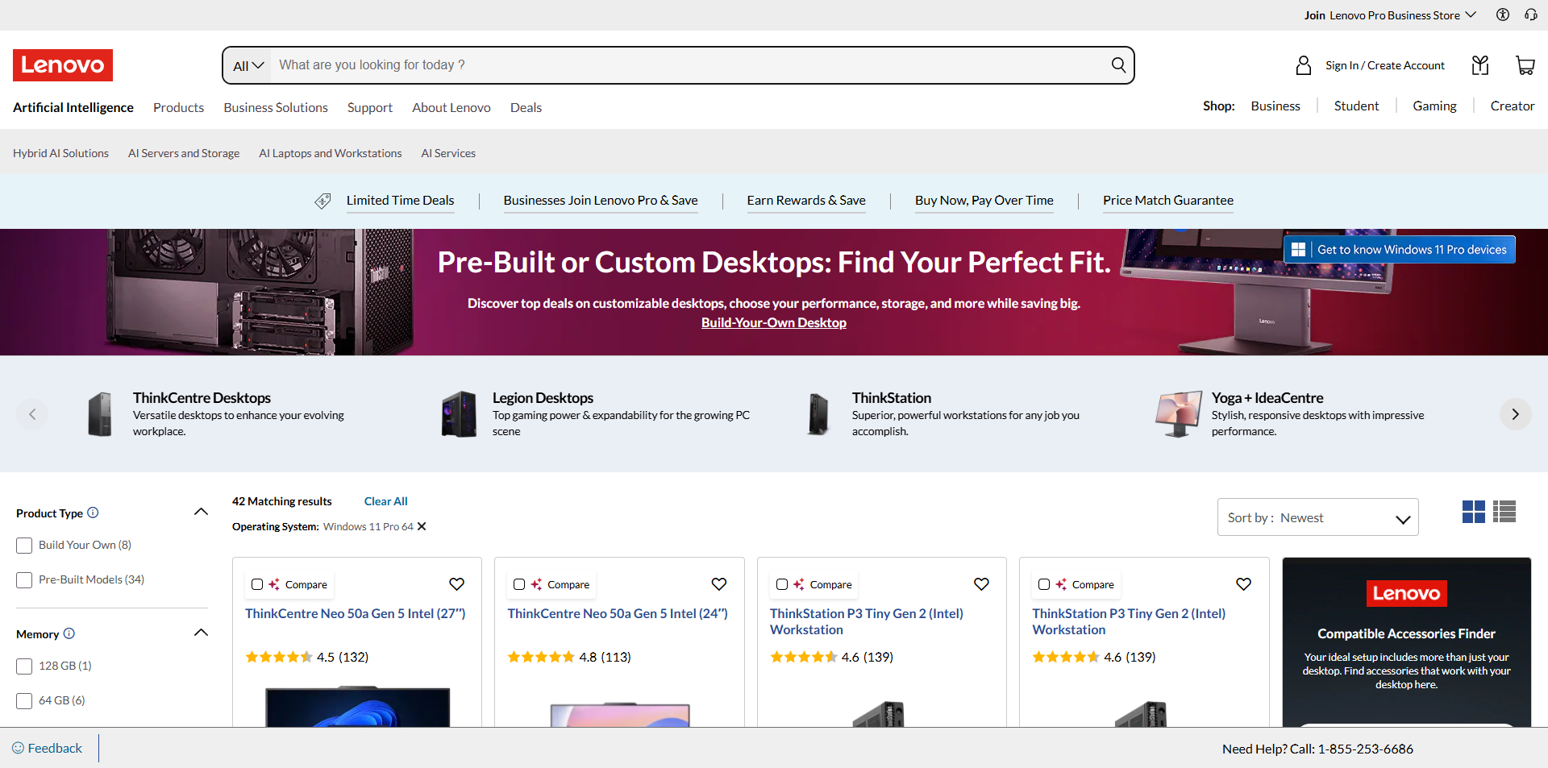Check the Pre-Built Models filter
Image resolution: width=1548 pixels, height=768 pixels.
(x=24, y=580)
